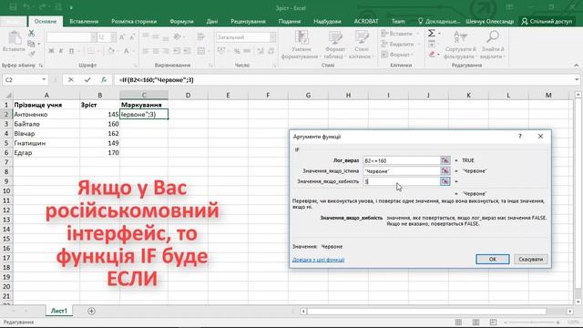
Task: Open Знайти й виділити magnifier
Action: 492,45
